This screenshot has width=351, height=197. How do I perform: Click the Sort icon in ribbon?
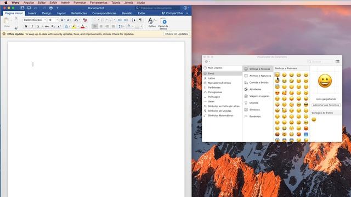click(133, 20)
